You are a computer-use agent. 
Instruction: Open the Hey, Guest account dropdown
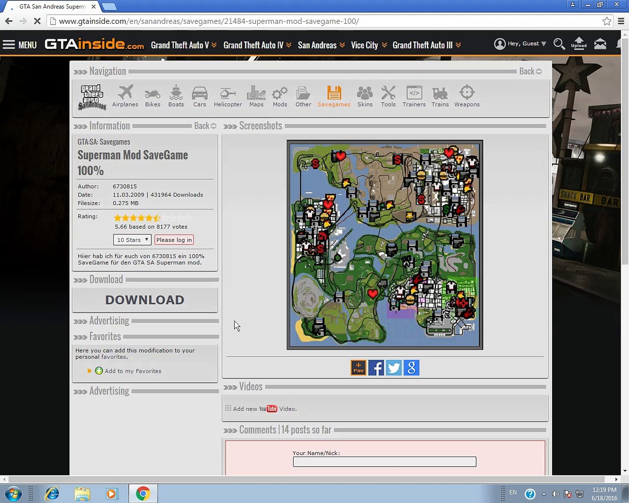click(520, 44)
